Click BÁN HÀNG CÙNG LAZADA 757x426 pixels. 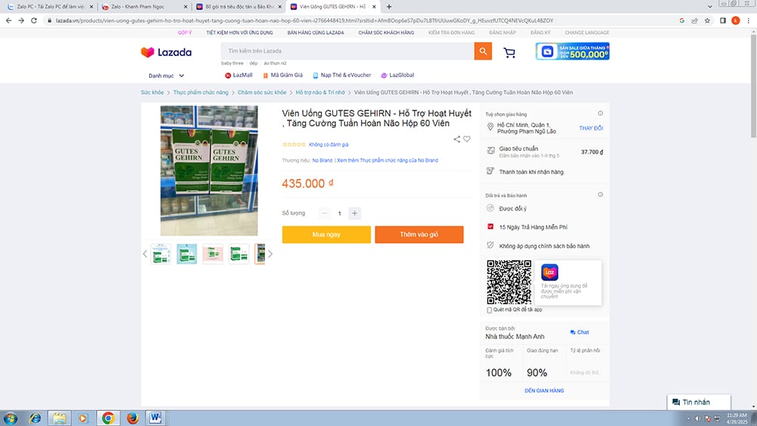(x=316, y=33)
